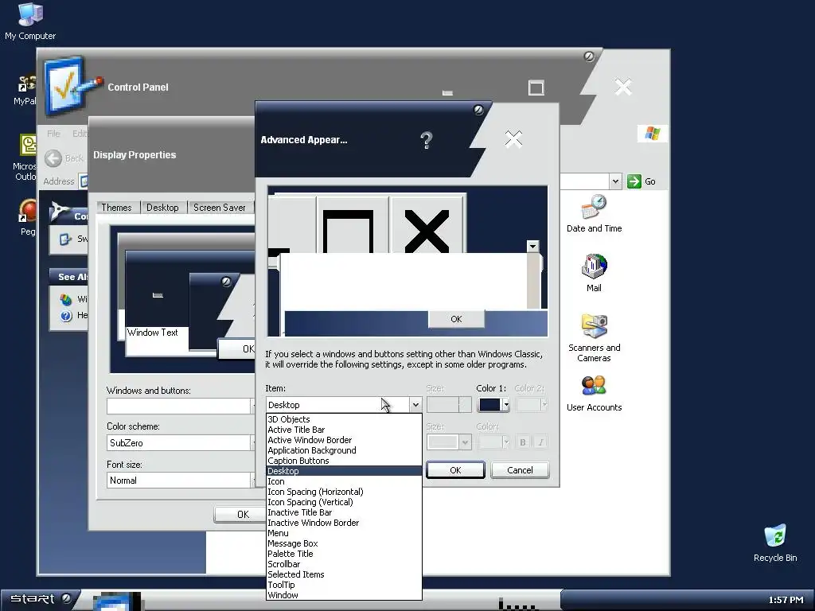
Task: Open the Microsoft Outlook desktop shortcut
Action: click(x=25, y=158)
